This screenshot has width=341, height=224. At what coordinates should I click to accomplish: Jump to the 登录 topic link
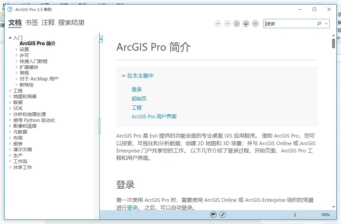(137, 89)
